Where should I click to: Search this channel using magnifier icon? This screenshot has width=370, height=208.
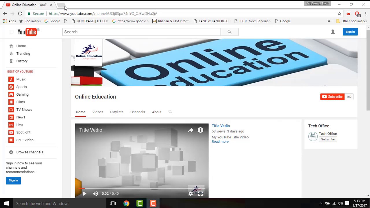pos(170,112)
